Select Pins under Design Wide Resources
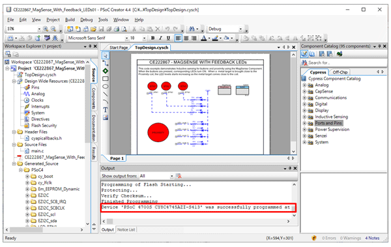 click(x=35, y=87)
